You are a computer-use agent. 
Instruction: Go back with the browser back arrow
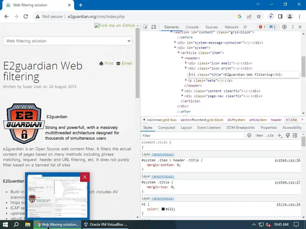pyautogui.click(x=7, y=17)
